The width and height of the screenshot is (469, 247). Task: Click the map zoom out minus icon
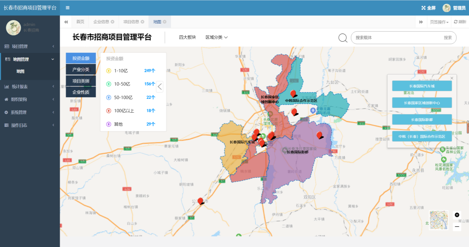tap(457, 227)
